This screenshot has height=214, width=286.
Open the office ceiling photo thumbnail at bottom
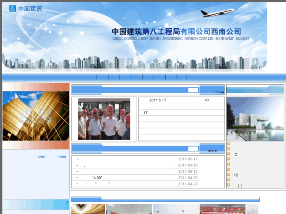[129, 209]
